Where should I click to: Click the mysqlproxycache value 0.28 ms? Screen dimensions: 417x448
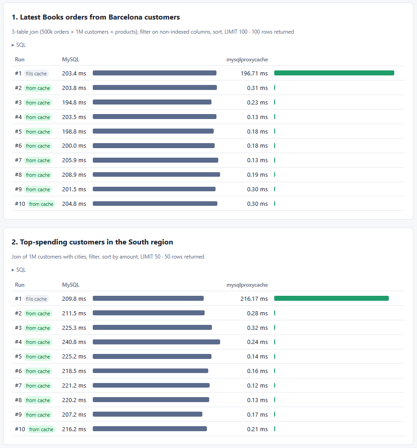[x=257, y=314]
